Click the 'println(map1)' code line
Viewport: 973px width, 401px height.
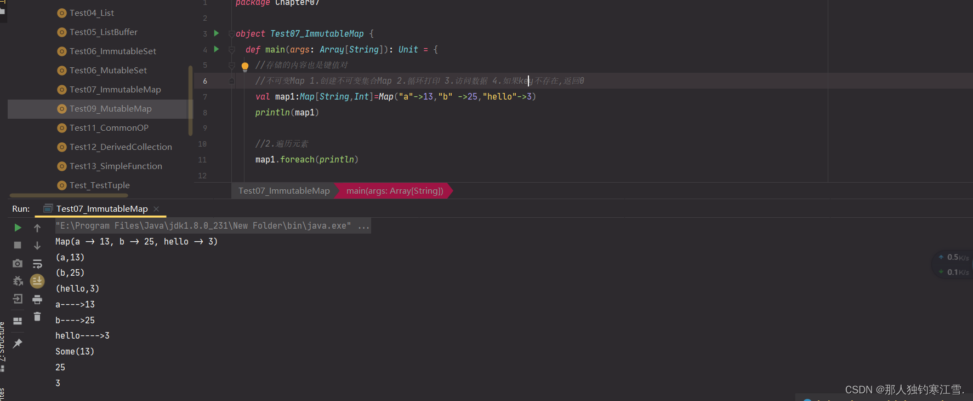click(287, 112)
